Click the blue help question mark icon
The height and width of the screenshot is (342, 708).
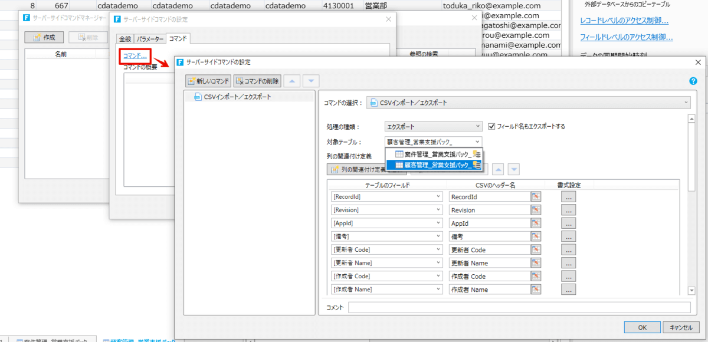point(693,81)
